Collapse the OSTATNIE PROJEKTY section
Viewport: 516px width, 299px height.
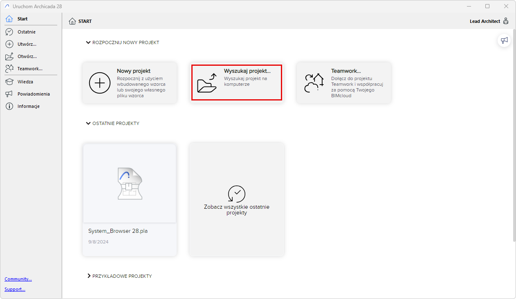[88, 123]
